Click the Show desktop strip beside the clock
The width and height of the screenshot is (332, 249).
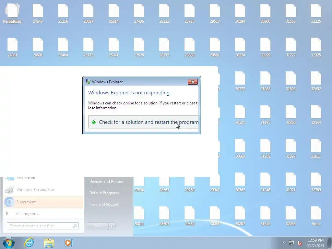pos(330,243)
